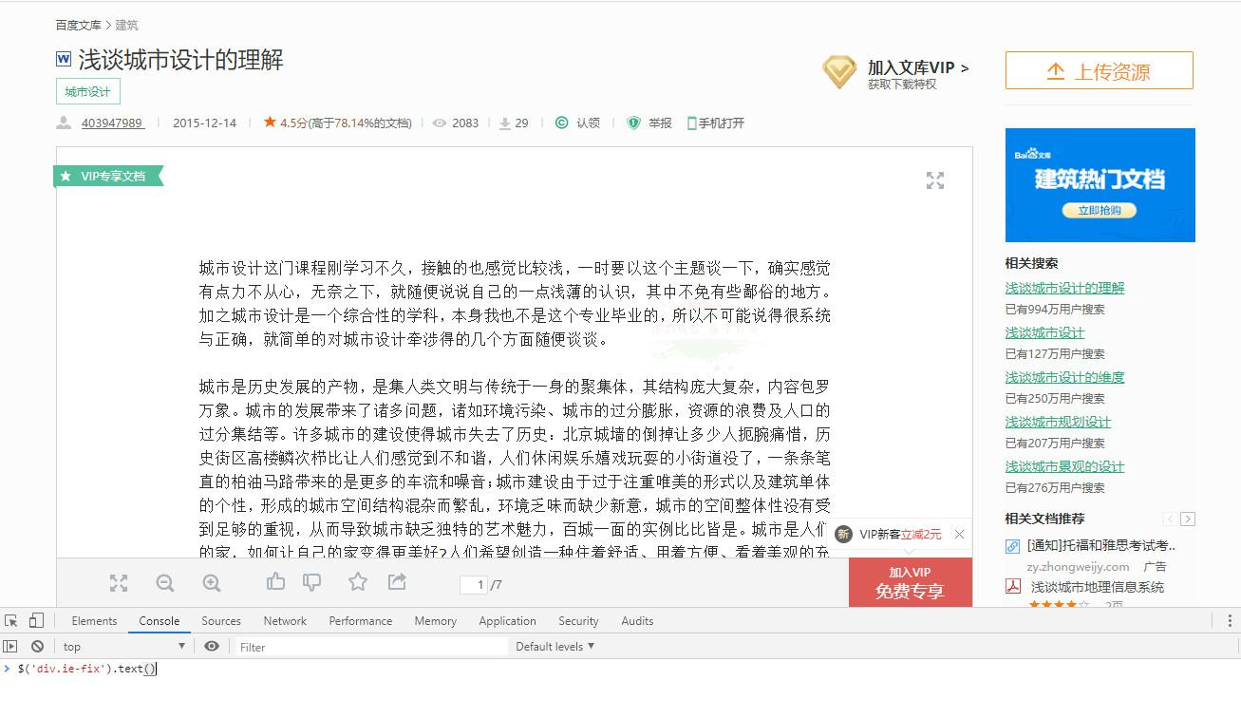Open the 浅谈城市设计 related search link
This screenshot has height=718, width=1241.
1044,331
